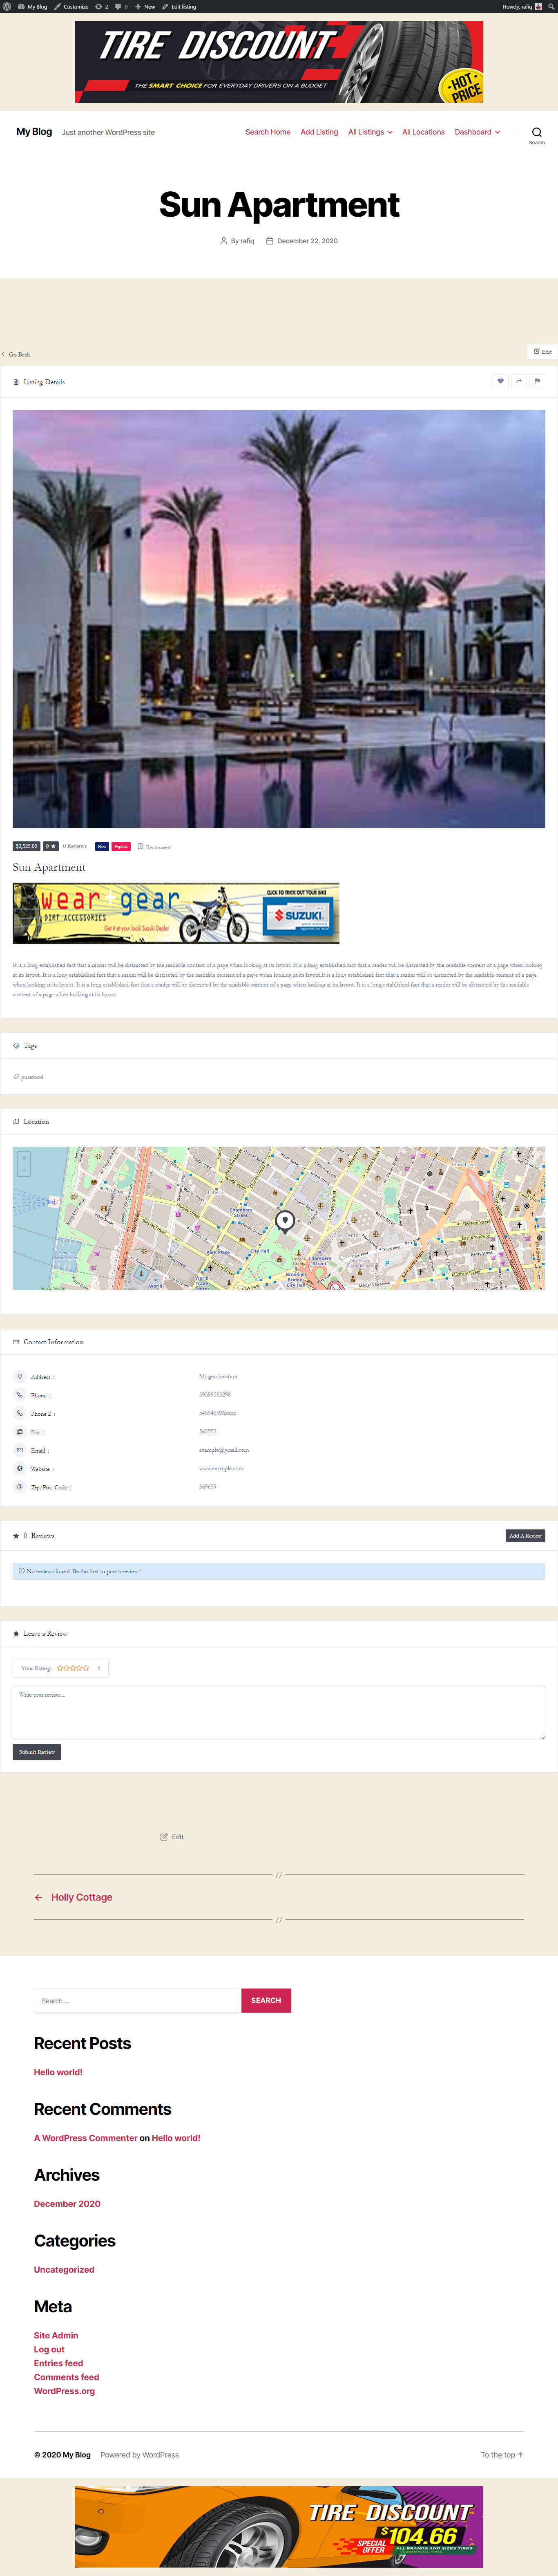The image size is (558, 2576).
Task: Click the Tire Discount top banner
Action: [x=279, y=62]
